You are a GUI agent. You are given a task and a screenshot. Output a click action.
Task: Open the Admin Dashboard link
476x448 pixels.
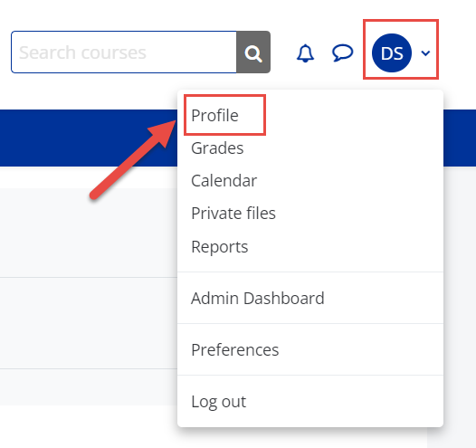click(x=258, y=298)
